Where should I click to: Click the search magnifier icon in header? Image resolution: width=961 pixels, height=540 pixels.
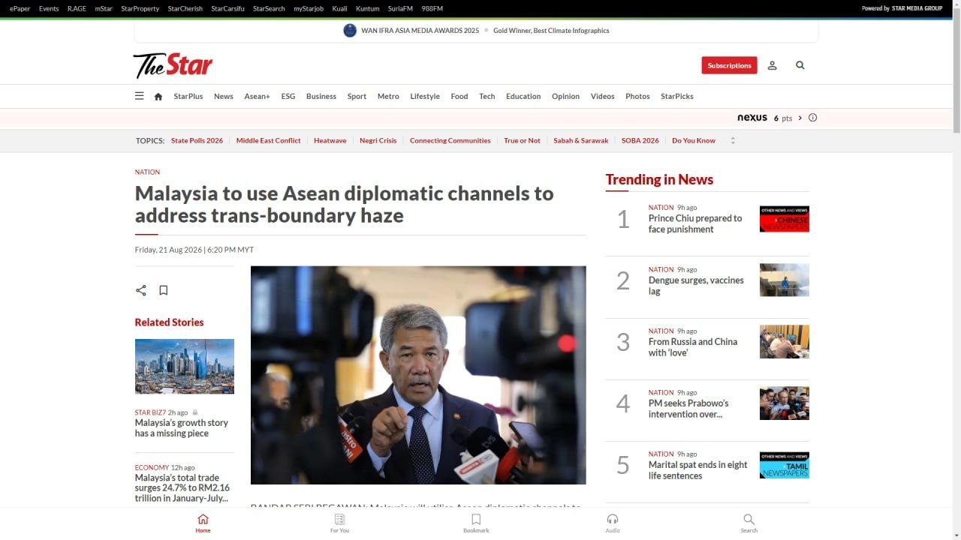point(800,65)
